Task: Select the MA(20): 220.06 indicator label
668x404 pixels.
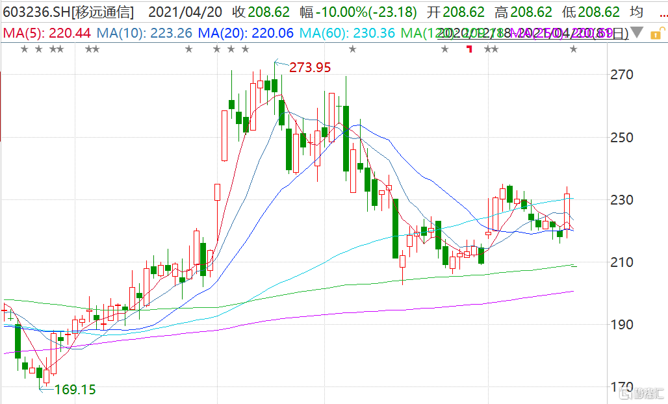Action: (x=246, y=32)
